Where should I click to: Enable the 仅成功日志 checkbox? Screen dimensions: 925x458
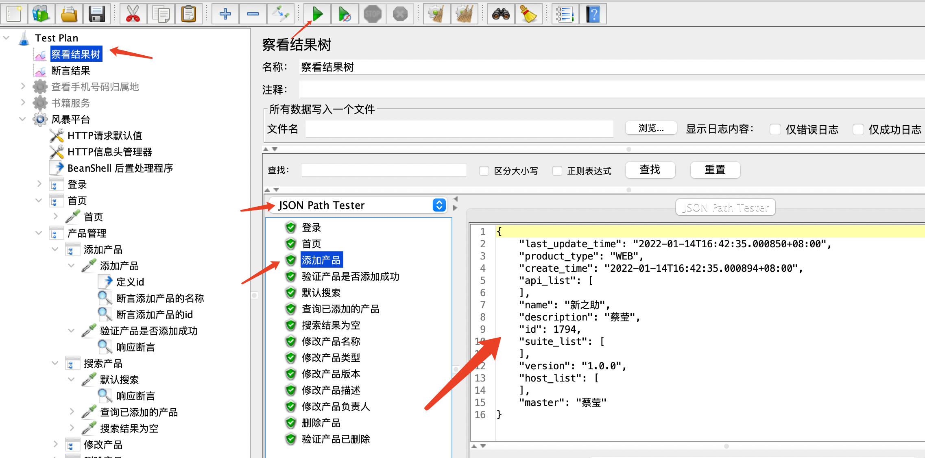(x=858, y=130)
